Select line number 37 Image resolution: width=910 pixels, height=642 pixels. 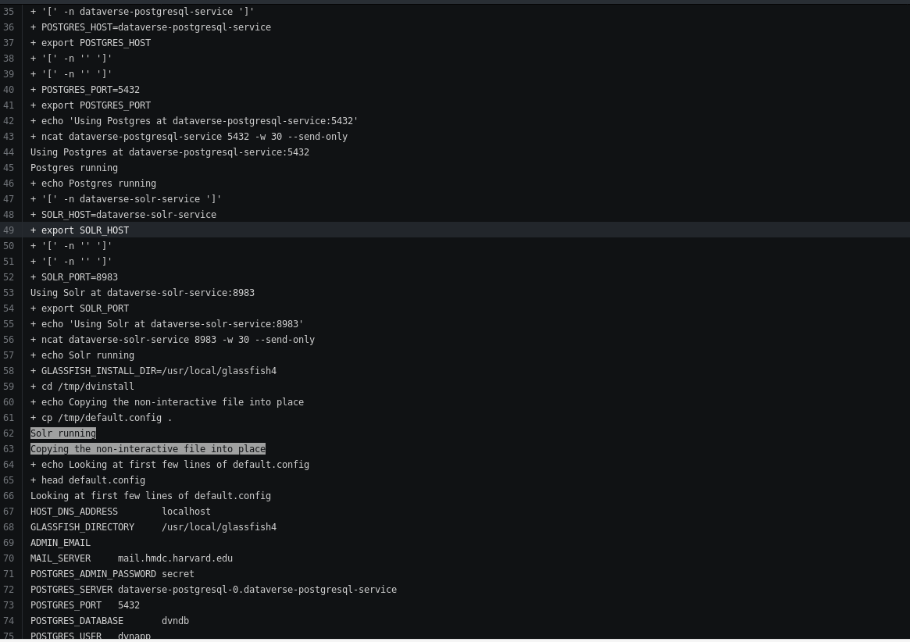coord(8,43)
